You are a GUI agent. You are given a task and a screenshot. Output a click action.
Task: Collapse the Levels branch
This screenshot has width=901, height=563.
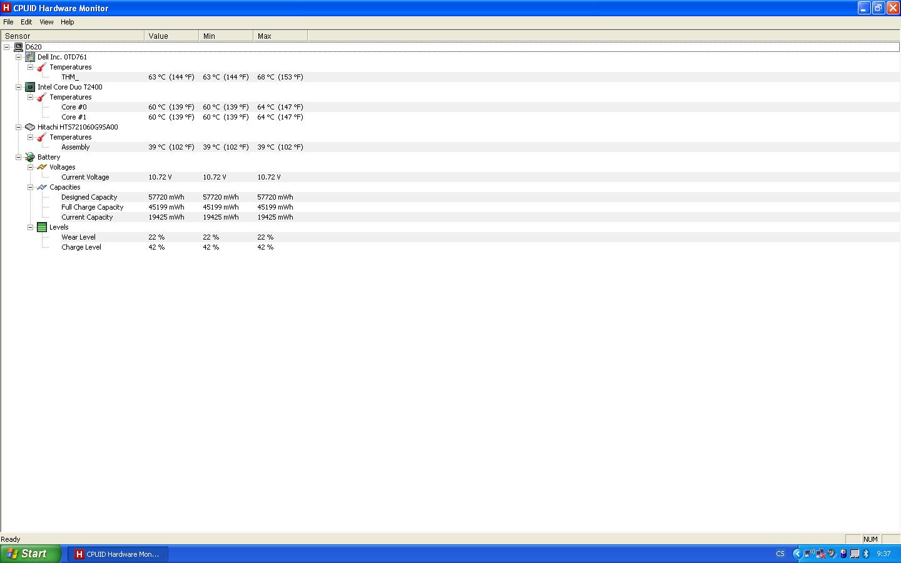(x=30, y=227)
